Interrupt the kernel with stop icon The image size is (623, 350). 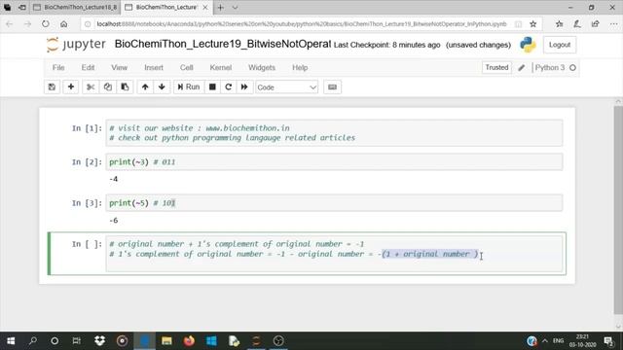pyautogui.click(x=212, y=87)
